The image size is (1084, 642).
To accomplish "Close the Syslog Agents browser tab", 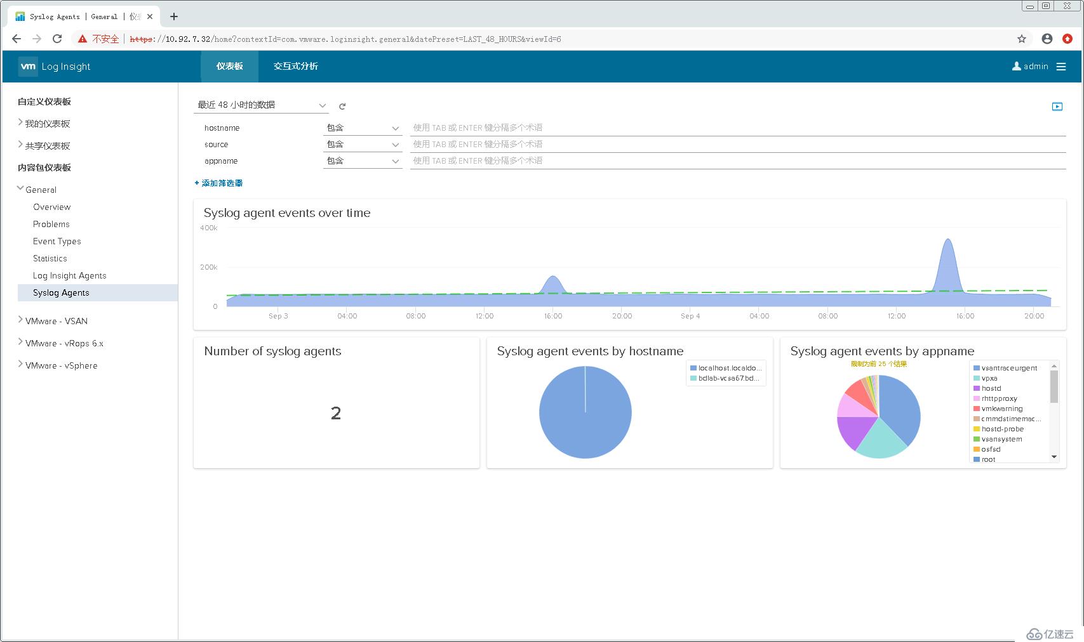I will (151, 16).
